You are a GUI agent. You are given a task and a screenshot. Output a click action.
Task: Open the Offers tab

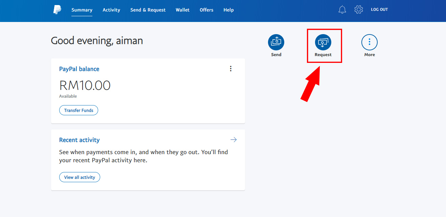pyautogui.click(x=206, y=10)
